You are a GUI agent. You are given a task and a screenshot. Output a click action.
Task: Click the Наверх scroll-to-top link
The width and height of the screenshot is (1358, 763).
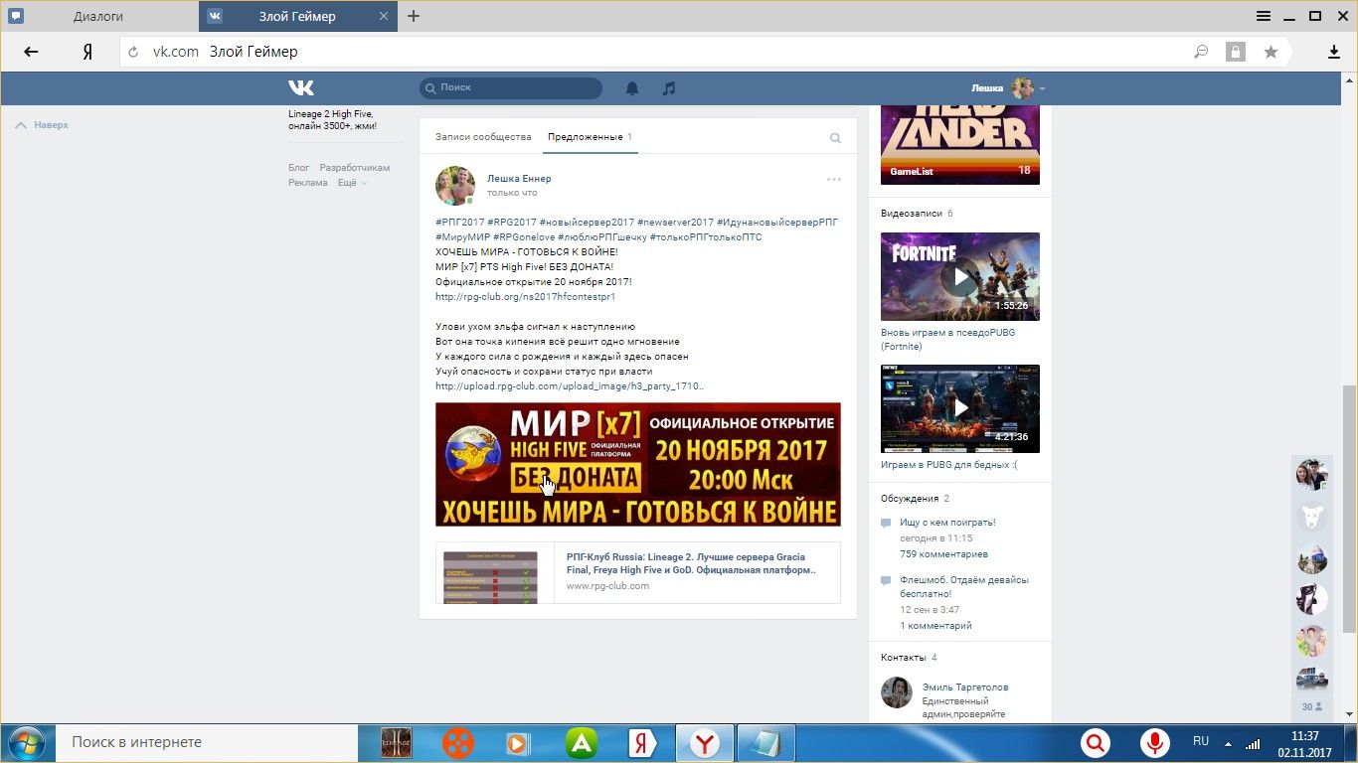tap(43, 125)
